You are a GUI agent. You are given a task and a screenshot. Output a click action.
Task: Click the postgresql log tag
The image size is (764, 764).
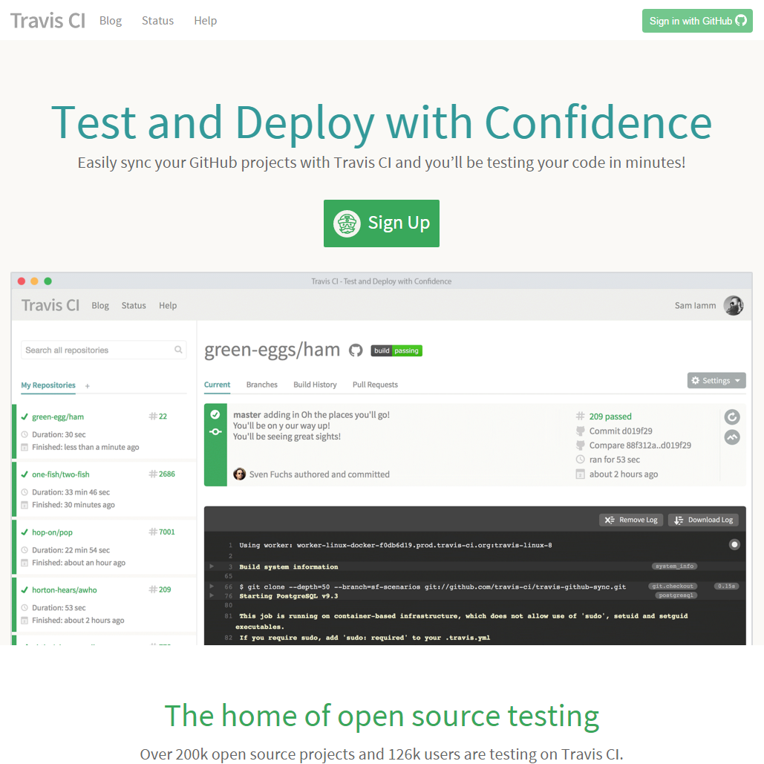(676, 595)
